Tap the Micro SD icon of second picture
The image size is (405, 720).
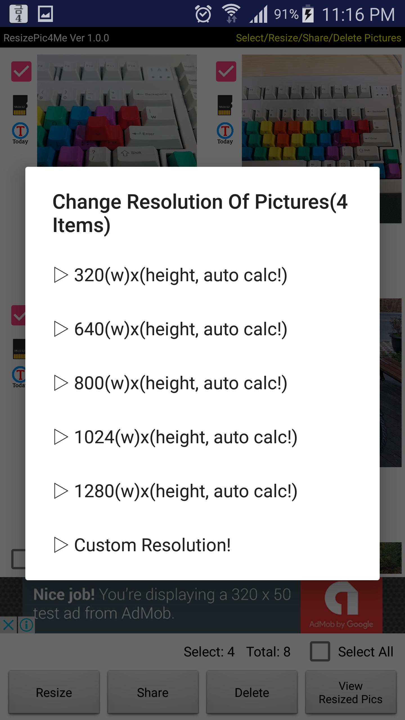pos(225,105)
